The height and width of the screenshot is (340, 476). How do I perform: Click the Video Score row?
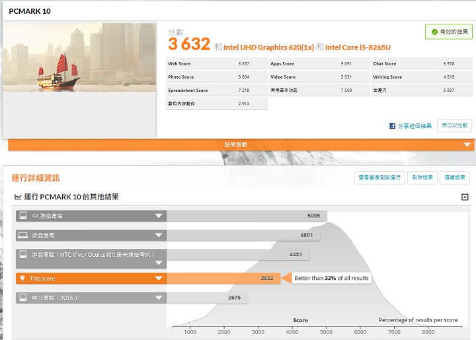[319, 77]
